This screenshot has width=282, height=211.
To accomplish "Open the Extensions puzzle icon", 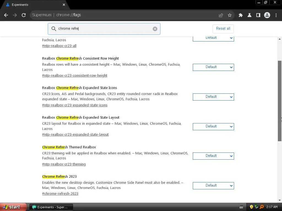I will (x=241, y=15).
